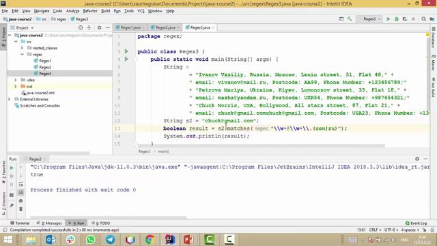Open the Run configuration dropdown Regex3
This screenshot has width=437, height=246.
click(x=369, y=19)
